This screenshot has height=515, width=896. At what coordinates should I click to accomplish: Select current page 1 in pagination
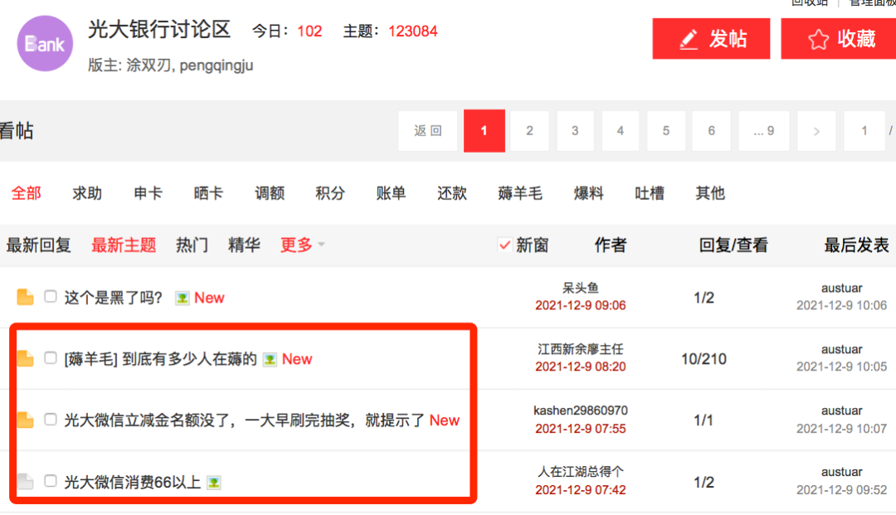(484, 131)
